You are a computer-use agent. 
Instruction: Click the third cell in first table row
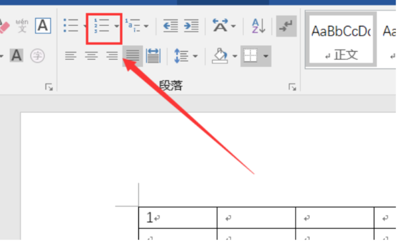[335, 218]
